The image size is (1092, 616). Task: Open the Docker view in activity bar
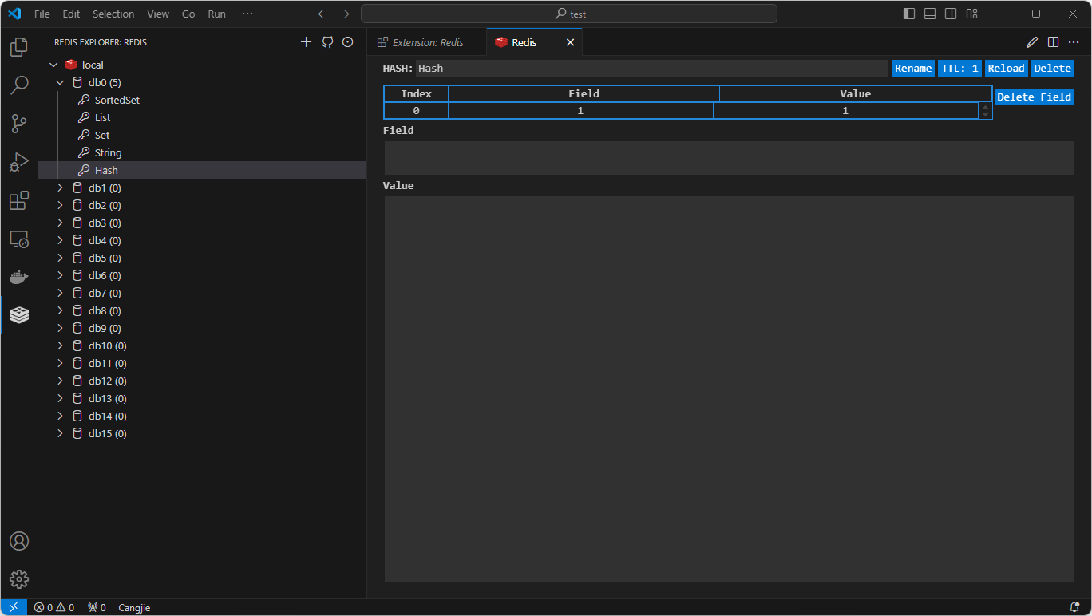tap(19, 277)
